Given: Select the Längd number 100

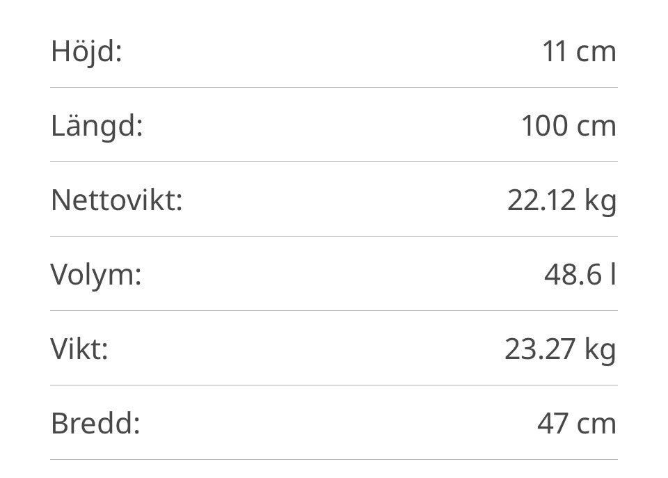Looking at the screenshot, I should [544, 126].
